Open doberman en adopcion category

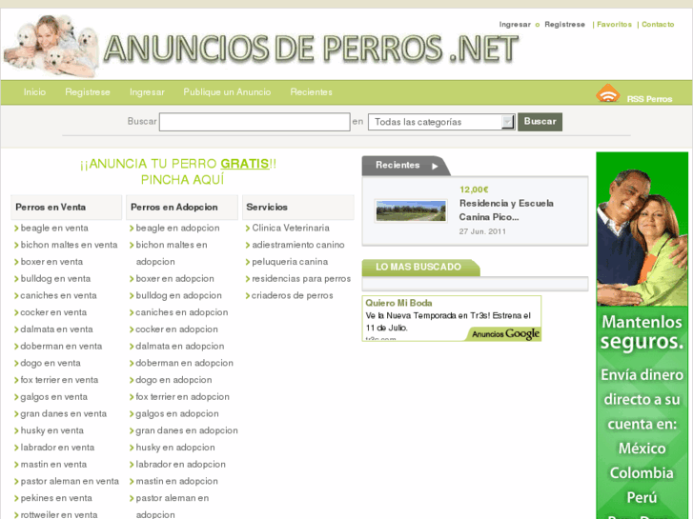click(x=184, y=363)
